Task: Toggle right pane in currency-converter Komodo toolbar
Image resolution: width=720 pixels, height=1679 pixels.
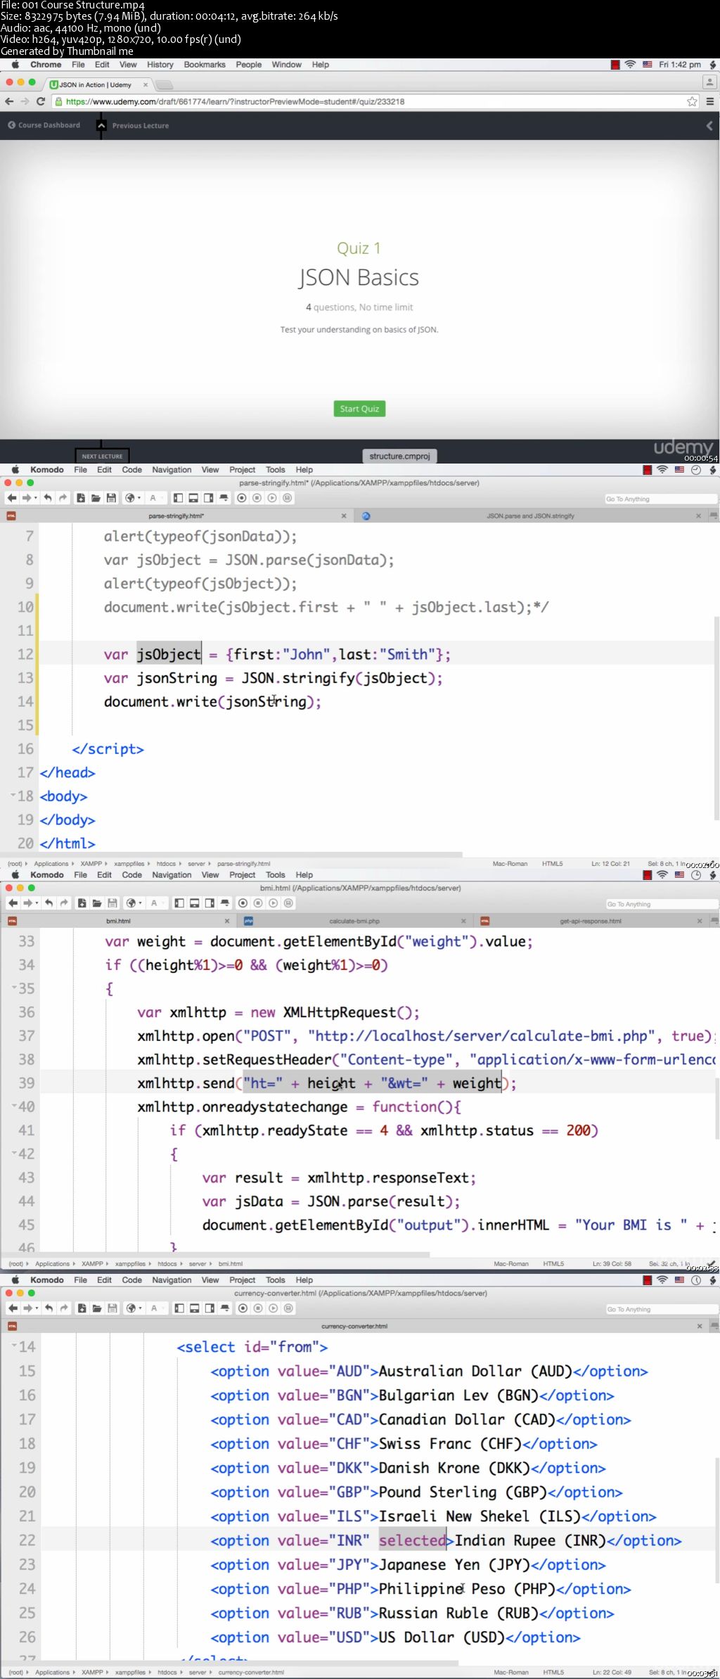Action: pyautogui.click(x=210, y=1308)
